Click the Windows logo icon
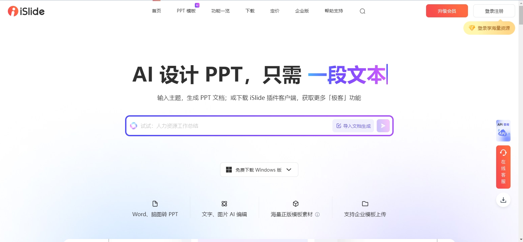This screenshot has height=242, width=523. coord(229,170)
